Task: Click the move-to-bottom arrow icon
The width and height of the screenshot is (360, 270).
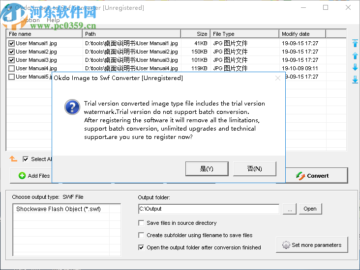Action: (355, 80)
